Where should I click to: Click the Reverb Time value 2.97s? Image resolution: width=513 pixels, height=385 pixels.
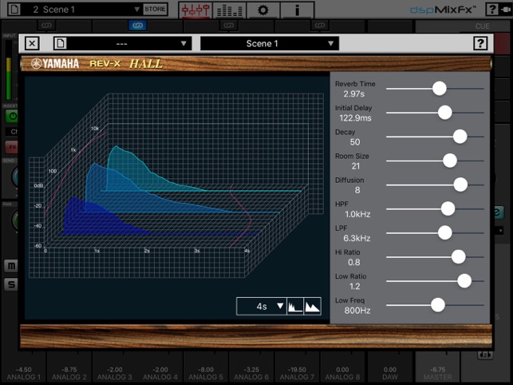click(x=353, y=94)
